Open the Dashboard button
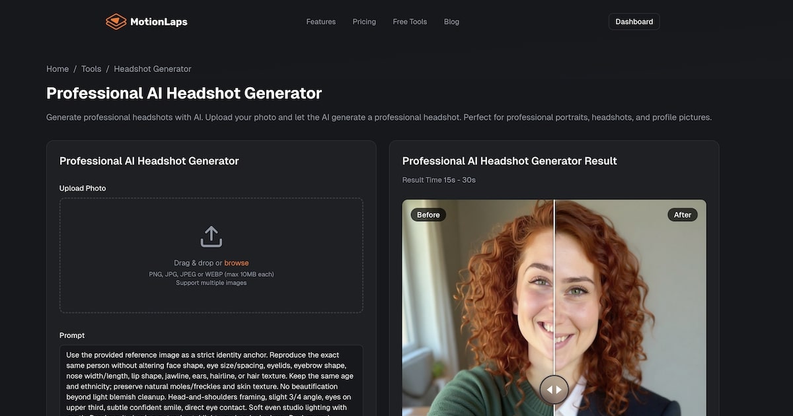Image resolution: width=793 pixels, height=416 pixels. coord(634,22)
